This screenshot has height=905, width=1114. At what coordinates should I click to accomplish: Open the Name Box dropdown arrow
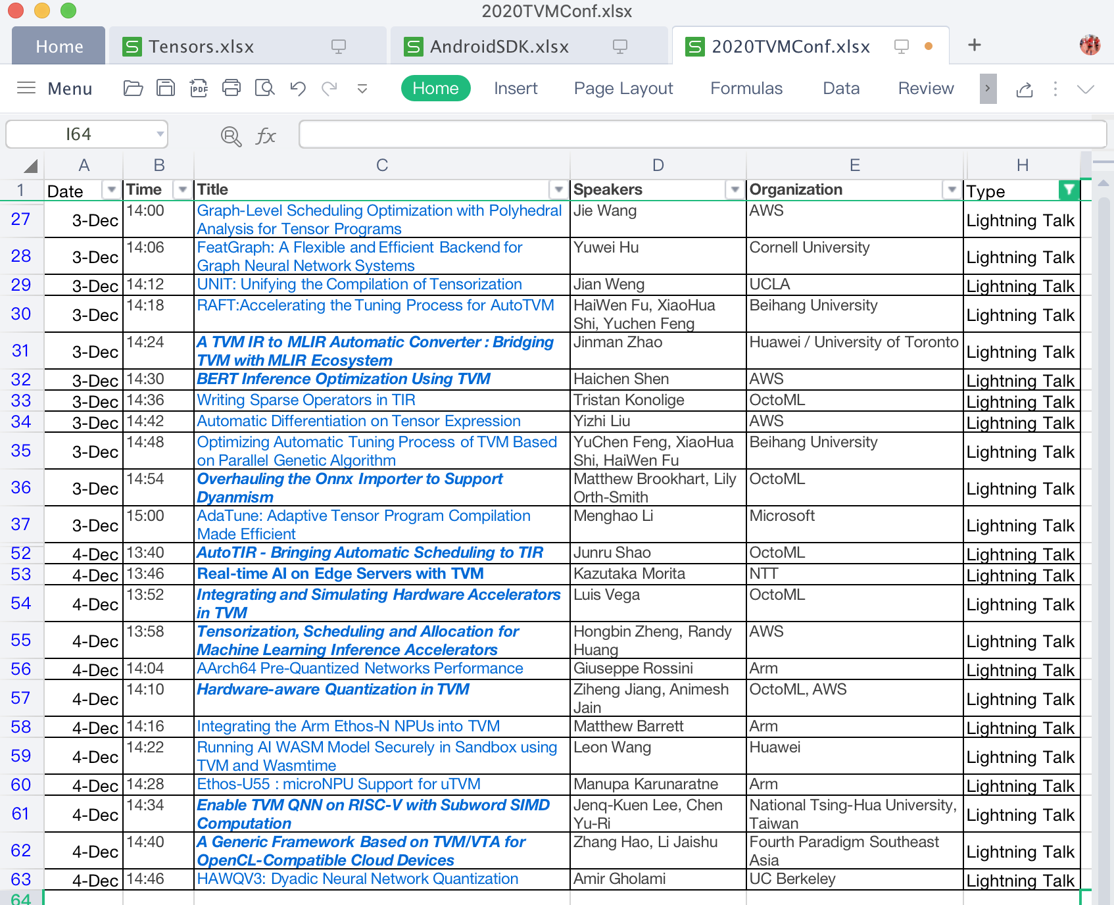(x=160, y=135)
